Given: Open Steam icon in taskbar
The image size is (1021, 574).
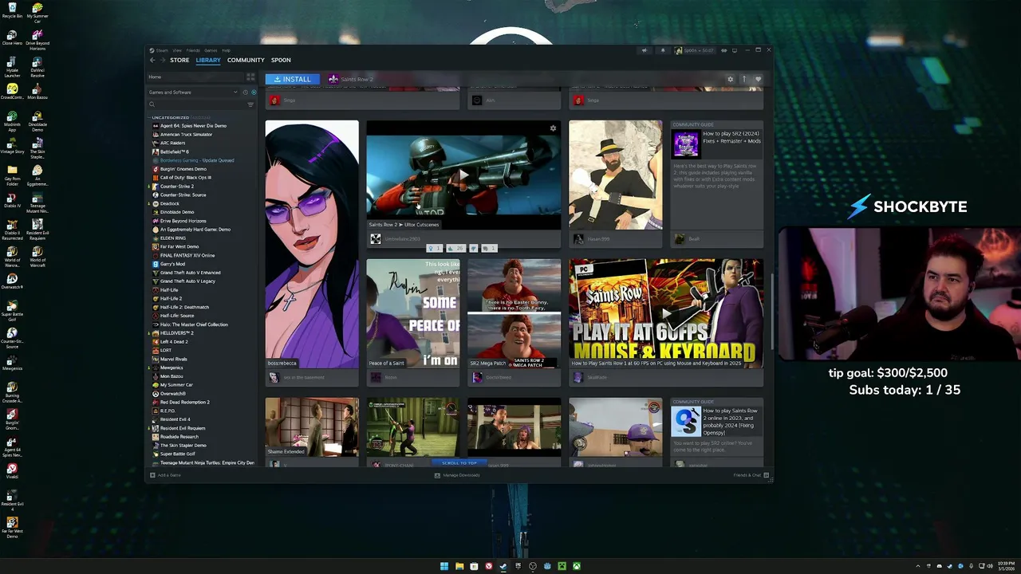Looking at the screenshot, I should click(503, 566).
